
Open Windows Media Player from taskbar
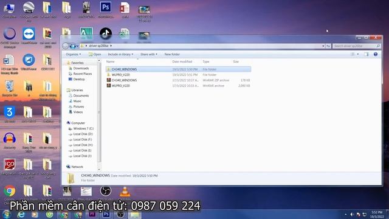(x=35, y=215)
